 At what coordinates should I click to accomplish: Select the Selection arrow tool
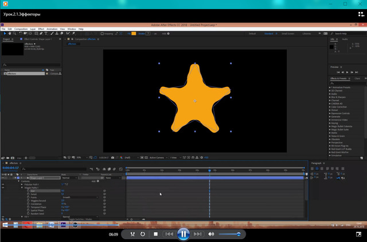[5, 34]
